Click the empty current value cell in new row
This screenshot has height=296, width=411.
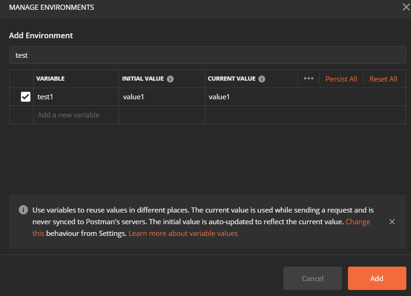(x=305, y=115)
